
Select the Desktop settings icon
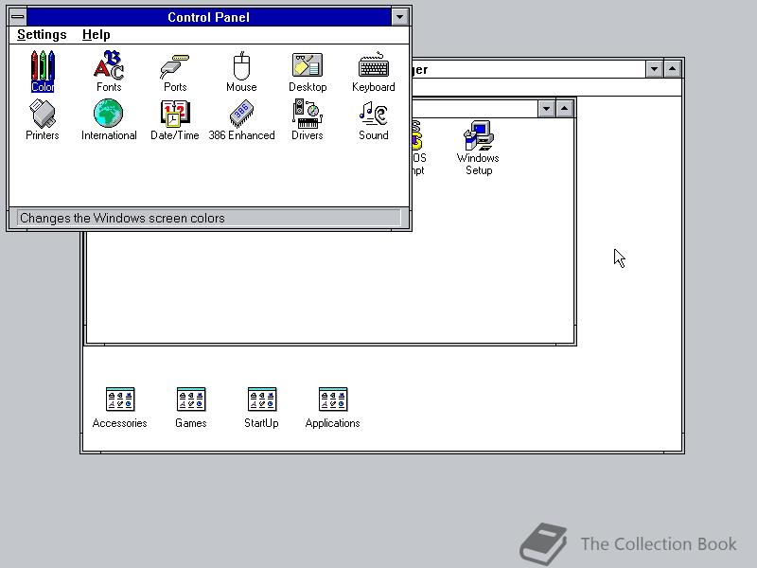click(x=308, y=72)
